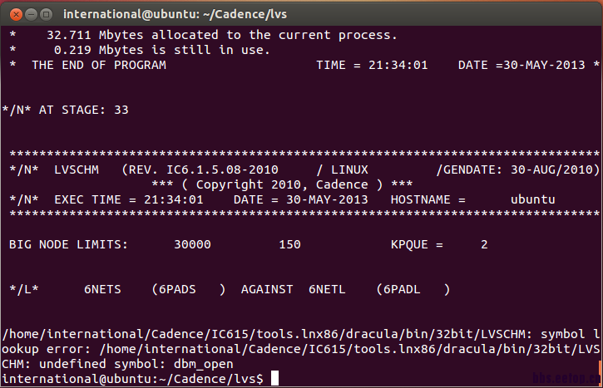Click the '/GENDATE: 30-AUG/2010' text

[x=517, y=169]
